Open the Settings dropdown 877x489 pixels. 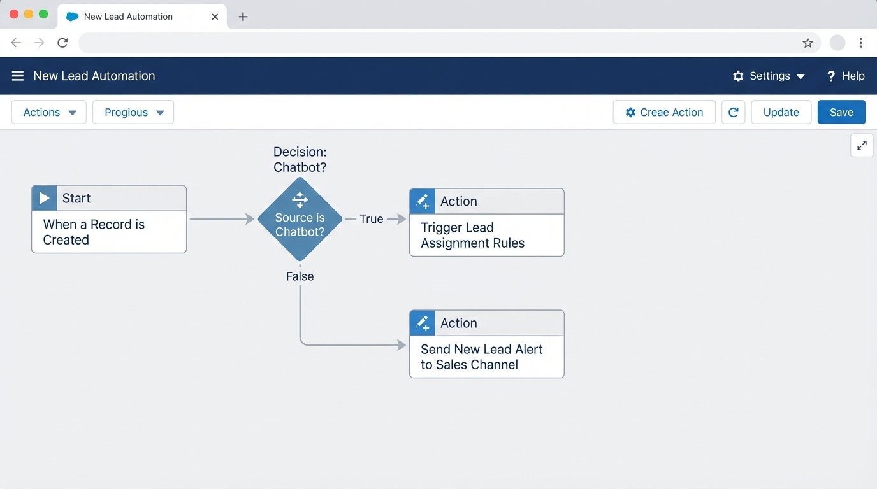tap(769, 76)
